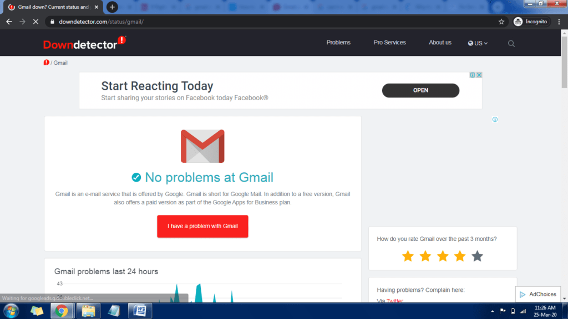Click the Gmail envelope logo
This screenshot has width=568, height=319.
point(202,146)
